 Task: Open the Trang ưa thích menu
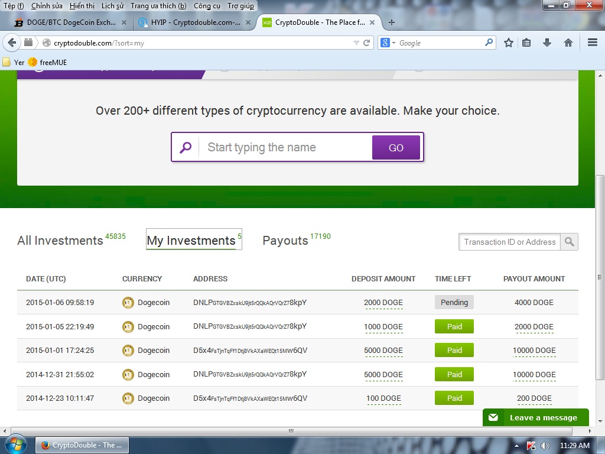(x=158, y=6)
